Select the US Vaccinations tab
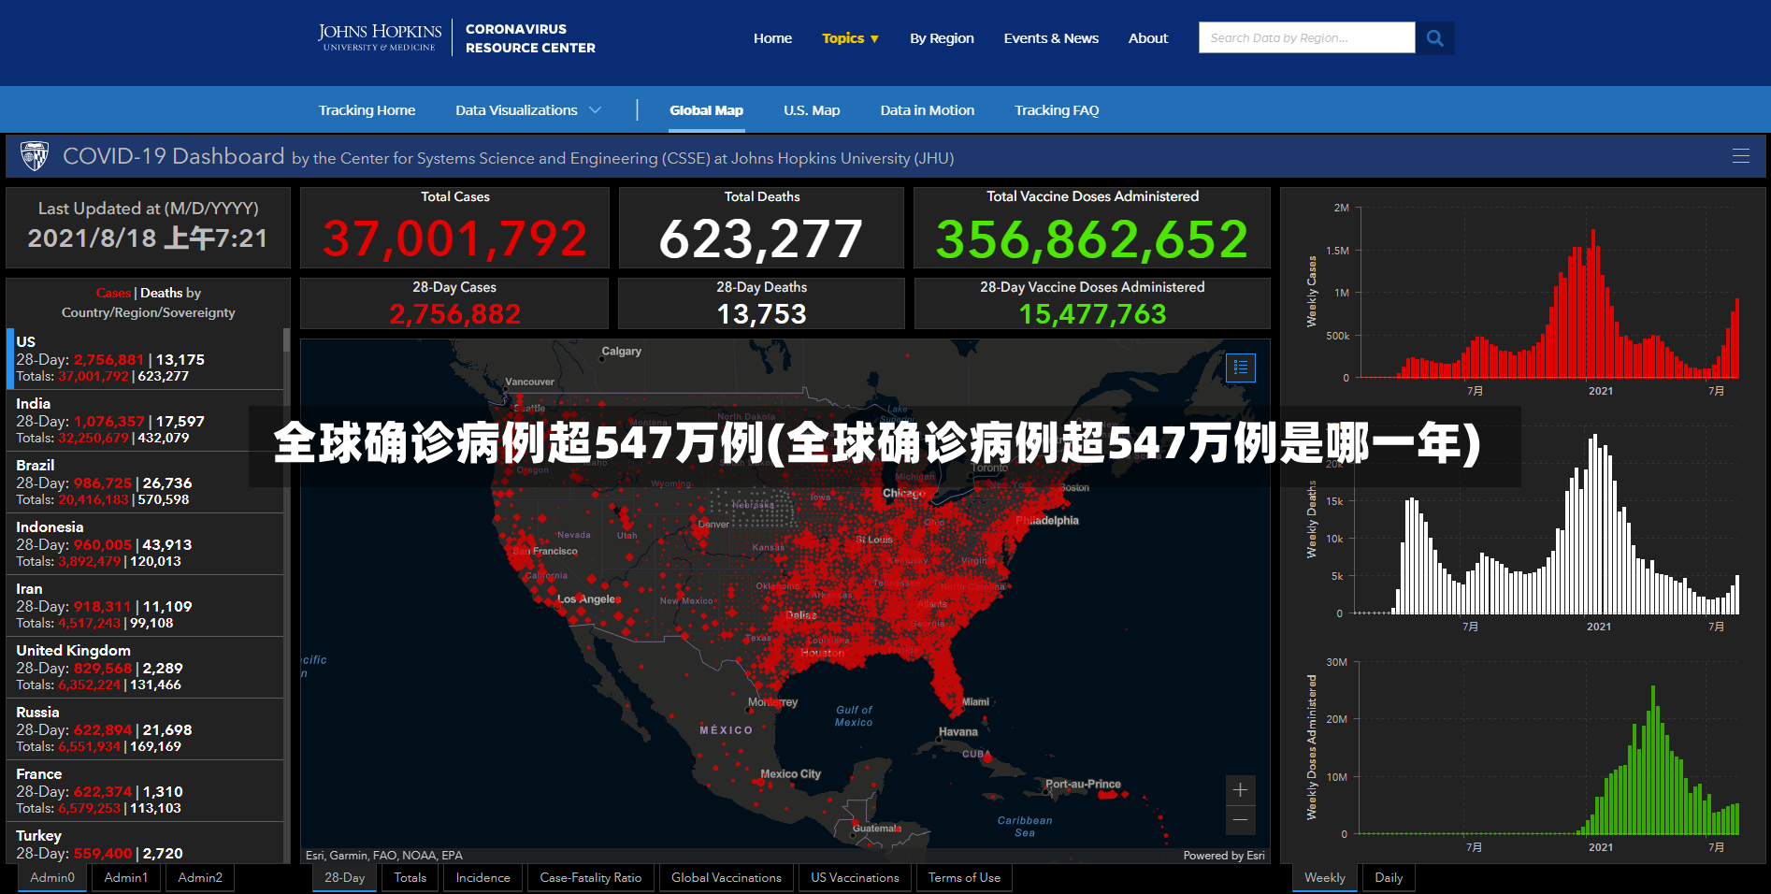The height and width of the screenshot is (894, 1771). [855, 877]
